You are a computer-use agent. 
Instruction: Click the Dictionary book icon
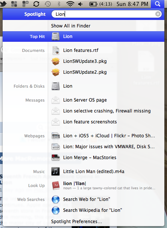pos(56,185)
